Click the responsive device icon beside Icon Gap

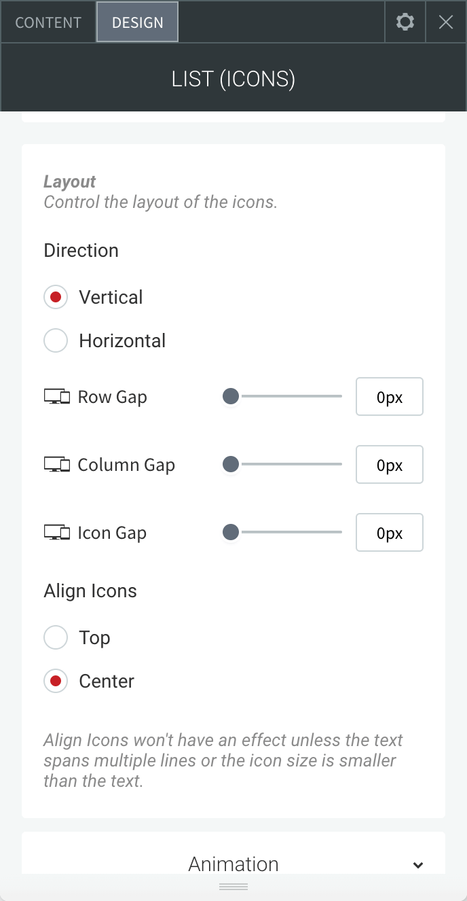point(57,533)
